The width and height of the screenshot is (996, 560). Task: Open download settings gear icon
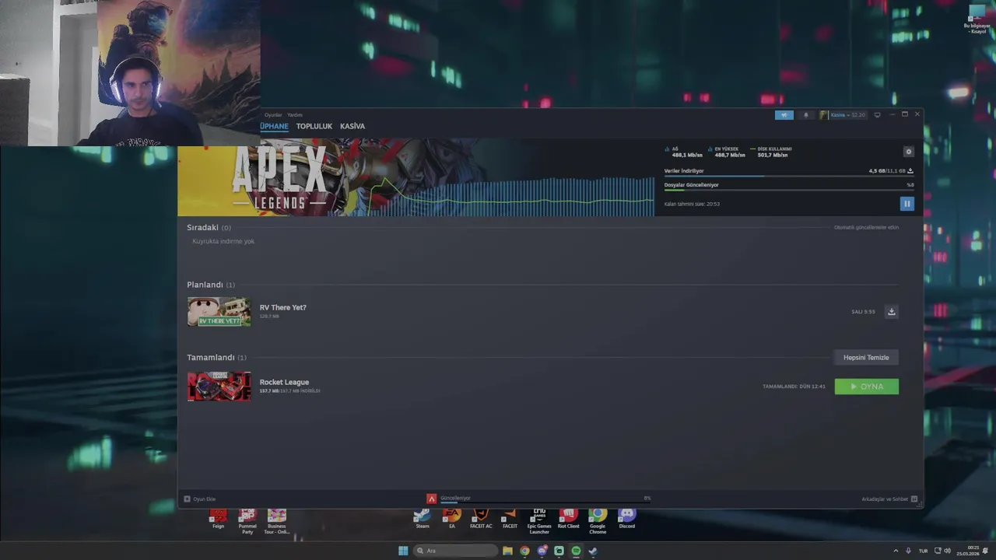908,152
